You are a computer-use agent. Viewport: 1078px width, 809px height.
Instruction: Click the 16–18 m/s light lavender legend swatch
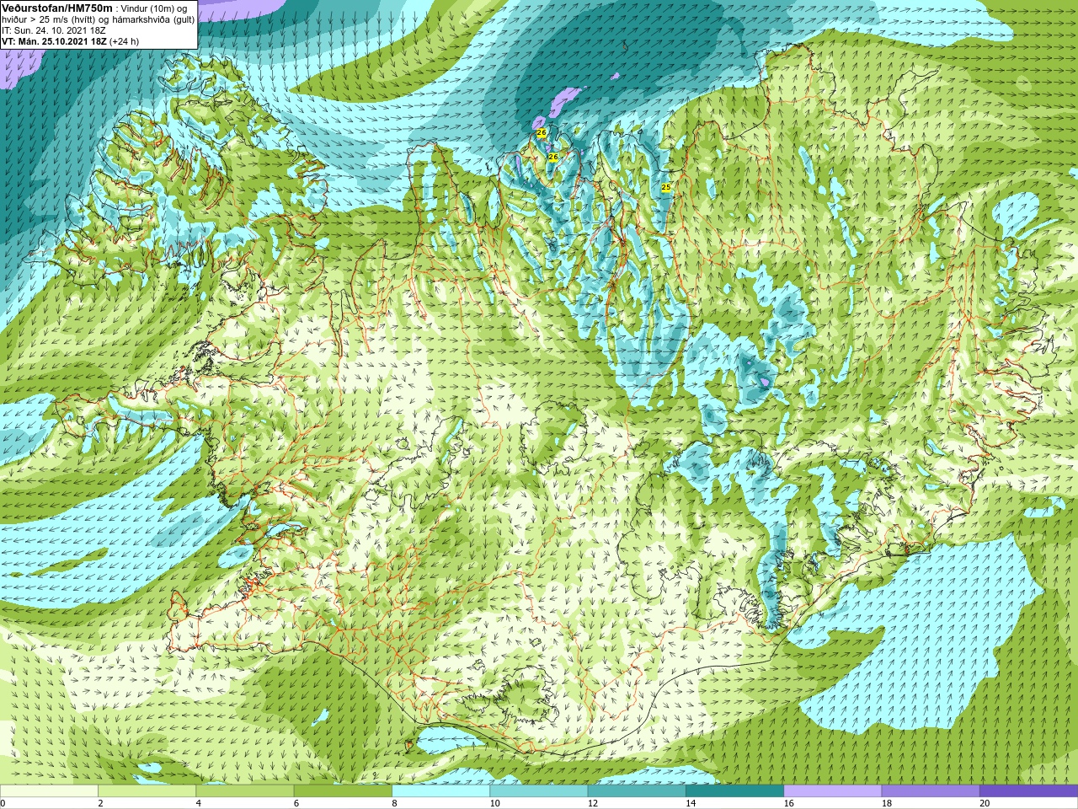(x=832, y=791)
